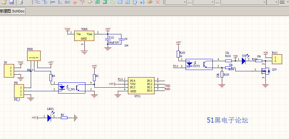The height and width of the screenshot is (139, 289).
Task: Click the R4 resistor label
Action: pos(53,76)
